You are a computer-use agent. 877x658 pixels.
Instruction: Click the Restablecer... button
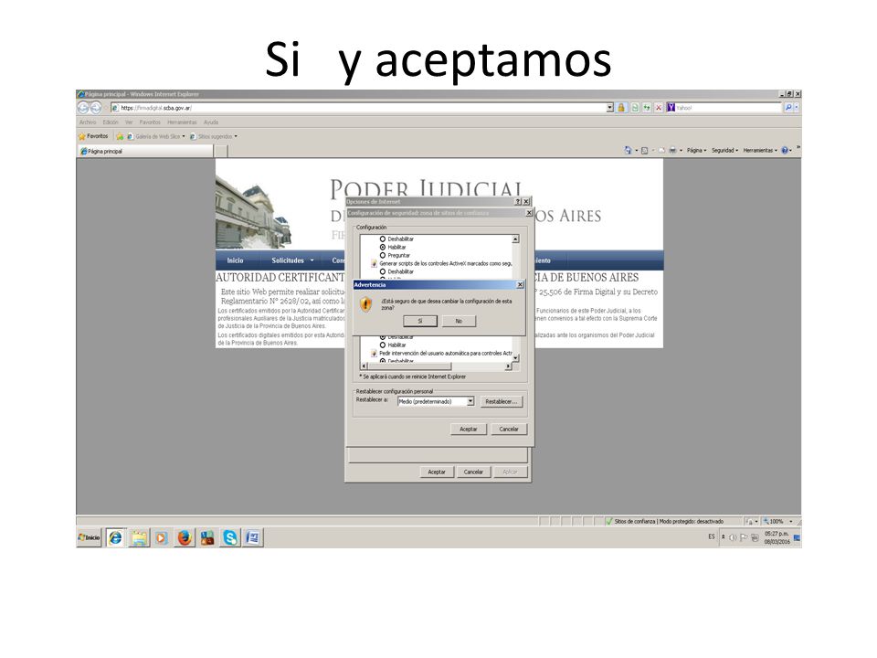[502, 402]
